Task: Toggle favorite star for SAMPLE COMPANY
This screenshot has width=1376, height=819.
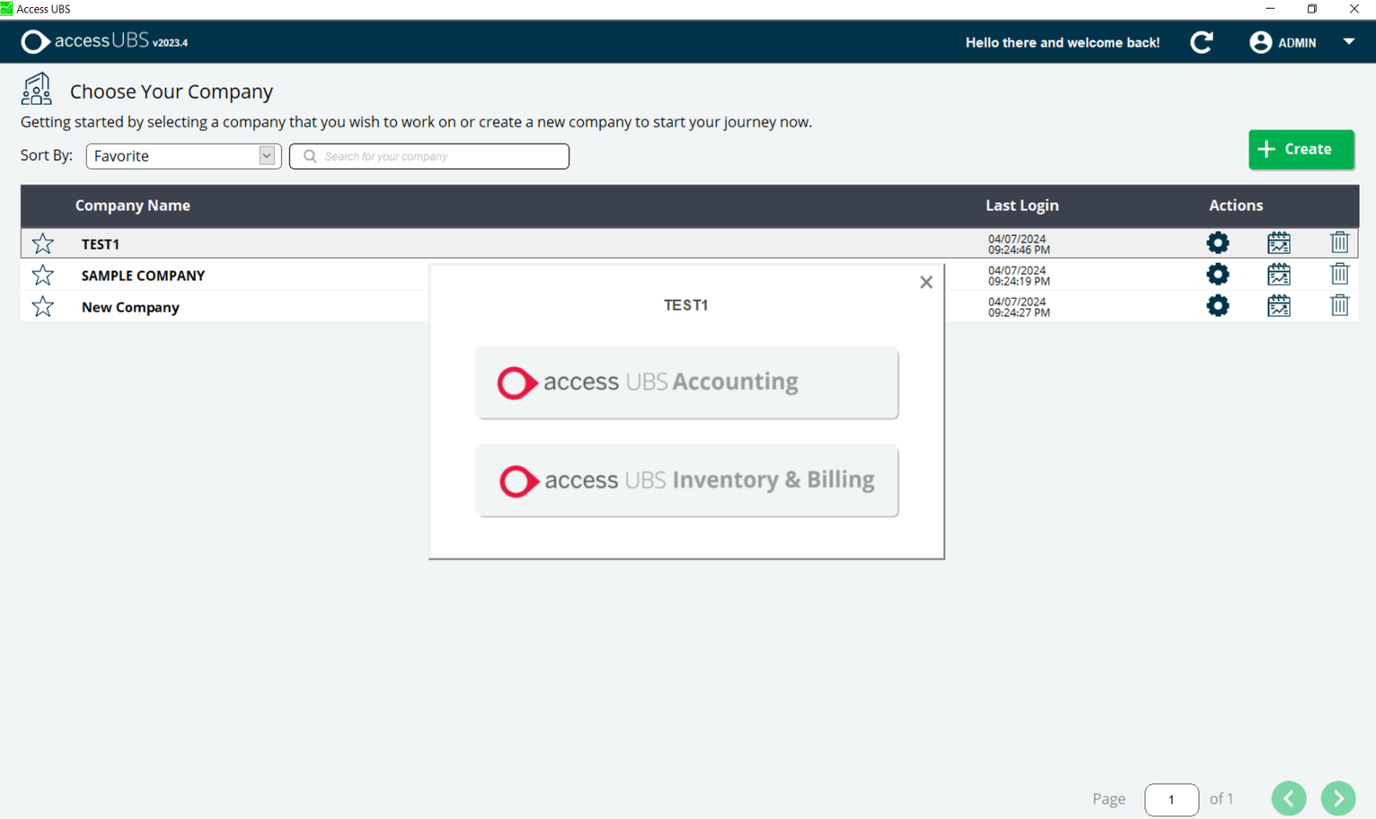Action: 42,275
